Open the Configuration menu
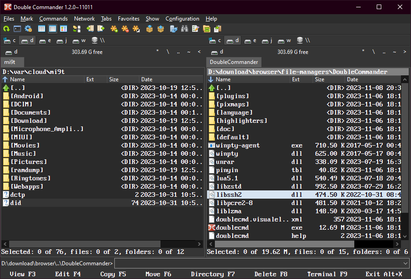Image resolution: width=411 pixels, height=279 pixels. (x=182, y=19)
